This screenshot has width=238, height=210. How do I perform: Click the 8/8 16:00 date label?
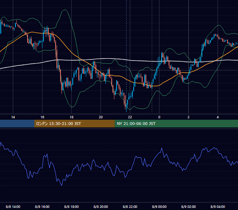tap(42, 206)
